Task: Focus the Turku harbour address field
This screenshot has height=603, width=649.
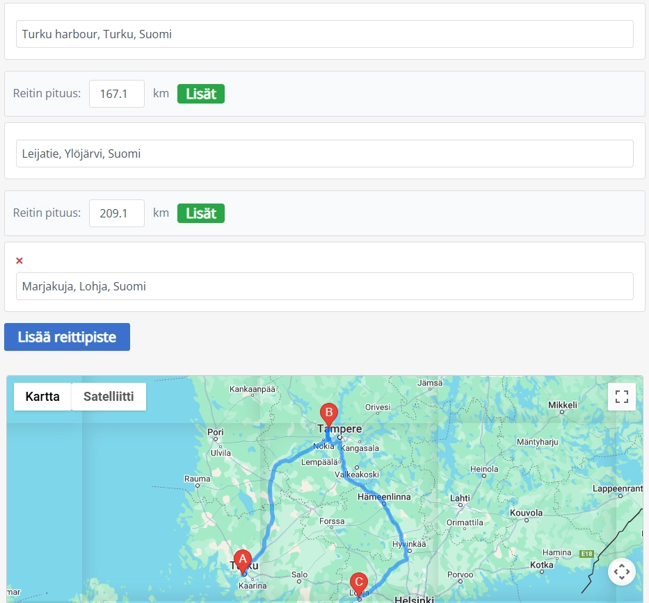Action: (324, 34)
